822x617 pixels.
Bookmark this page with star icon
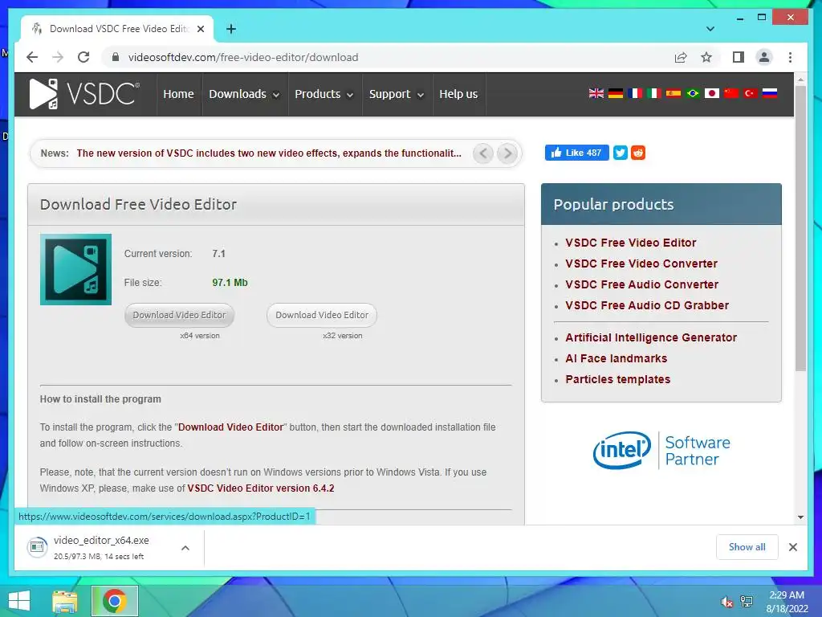pyautogui.click(x=706, y=57)
